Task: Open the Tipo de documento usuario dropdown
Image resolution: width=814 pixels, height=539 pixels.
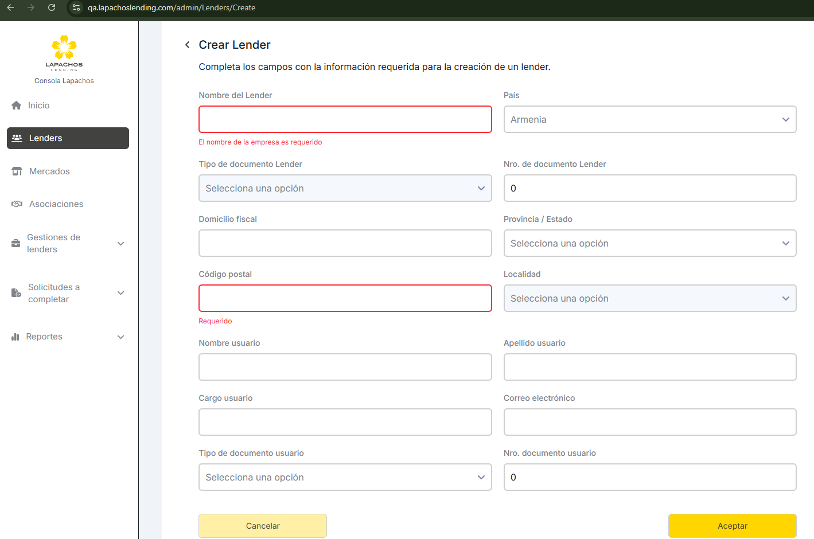Action: [x=345, y=477]
